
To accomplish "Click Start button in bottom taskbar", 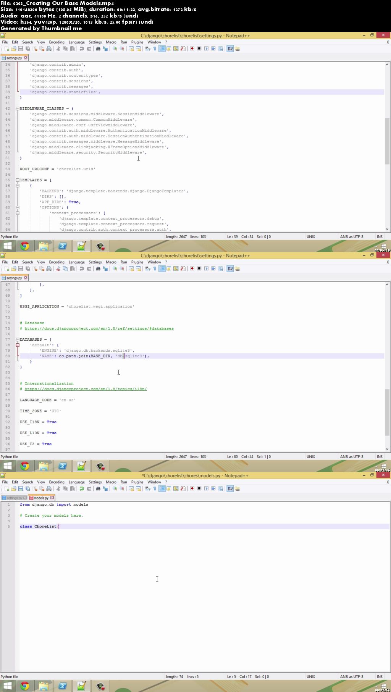I will [8, 686].
